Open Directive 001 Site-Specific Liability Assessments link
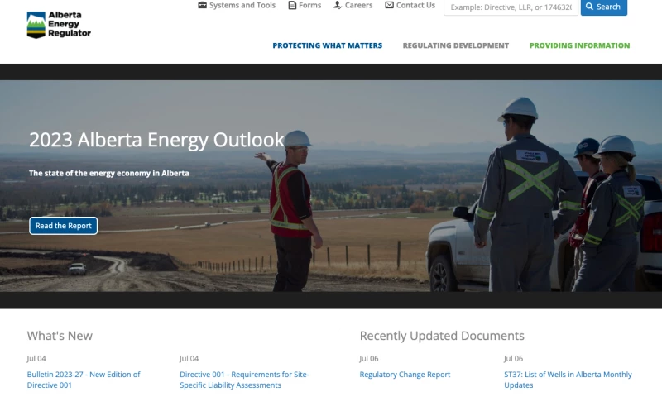This screenshot has width=662, height=397. point(244,380)
